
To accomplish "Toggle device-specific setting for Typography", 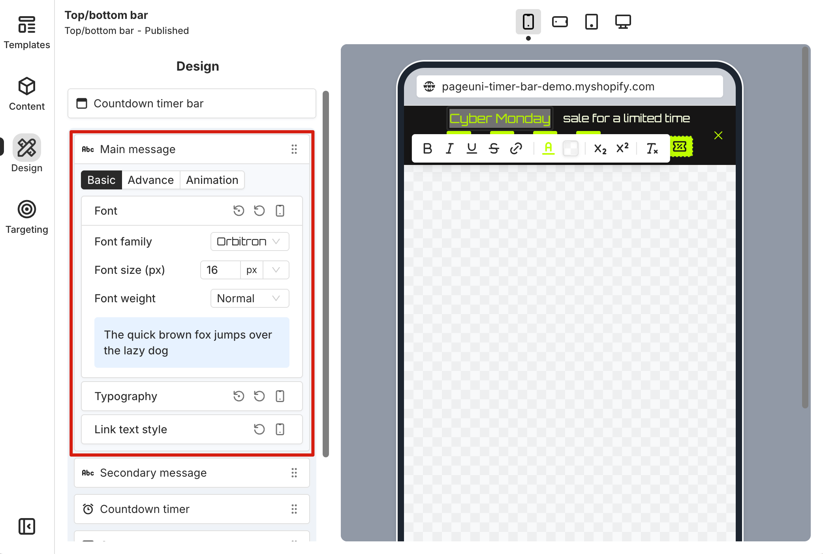I will 280,396.
